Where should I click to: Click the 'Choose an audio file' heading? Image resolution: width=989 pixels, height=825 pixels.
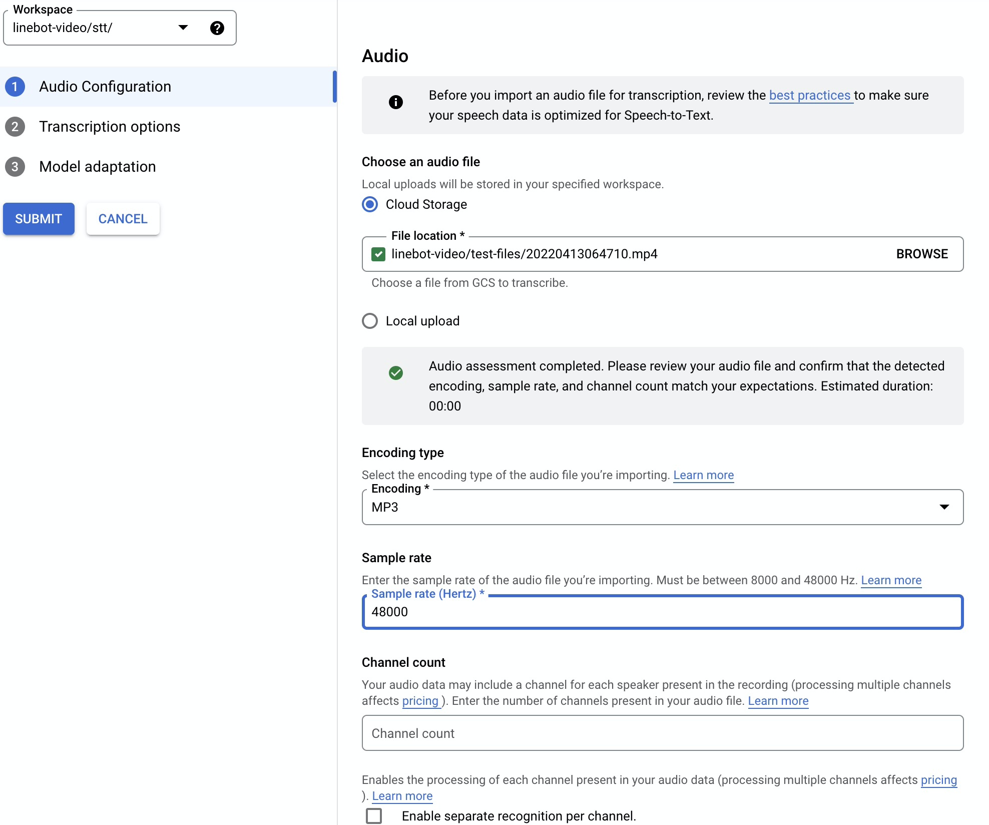pyautogui.click(x=420, y=162)
